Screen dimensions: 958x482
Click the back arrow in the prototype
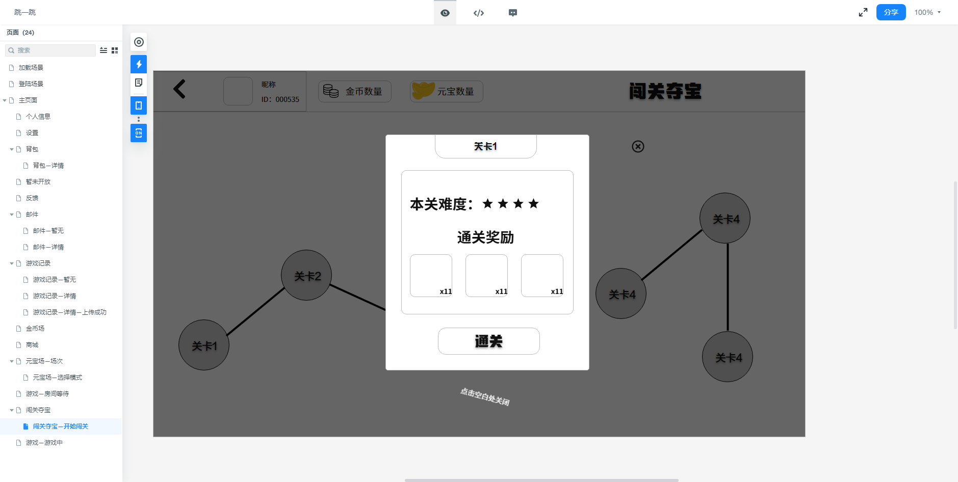179,89
